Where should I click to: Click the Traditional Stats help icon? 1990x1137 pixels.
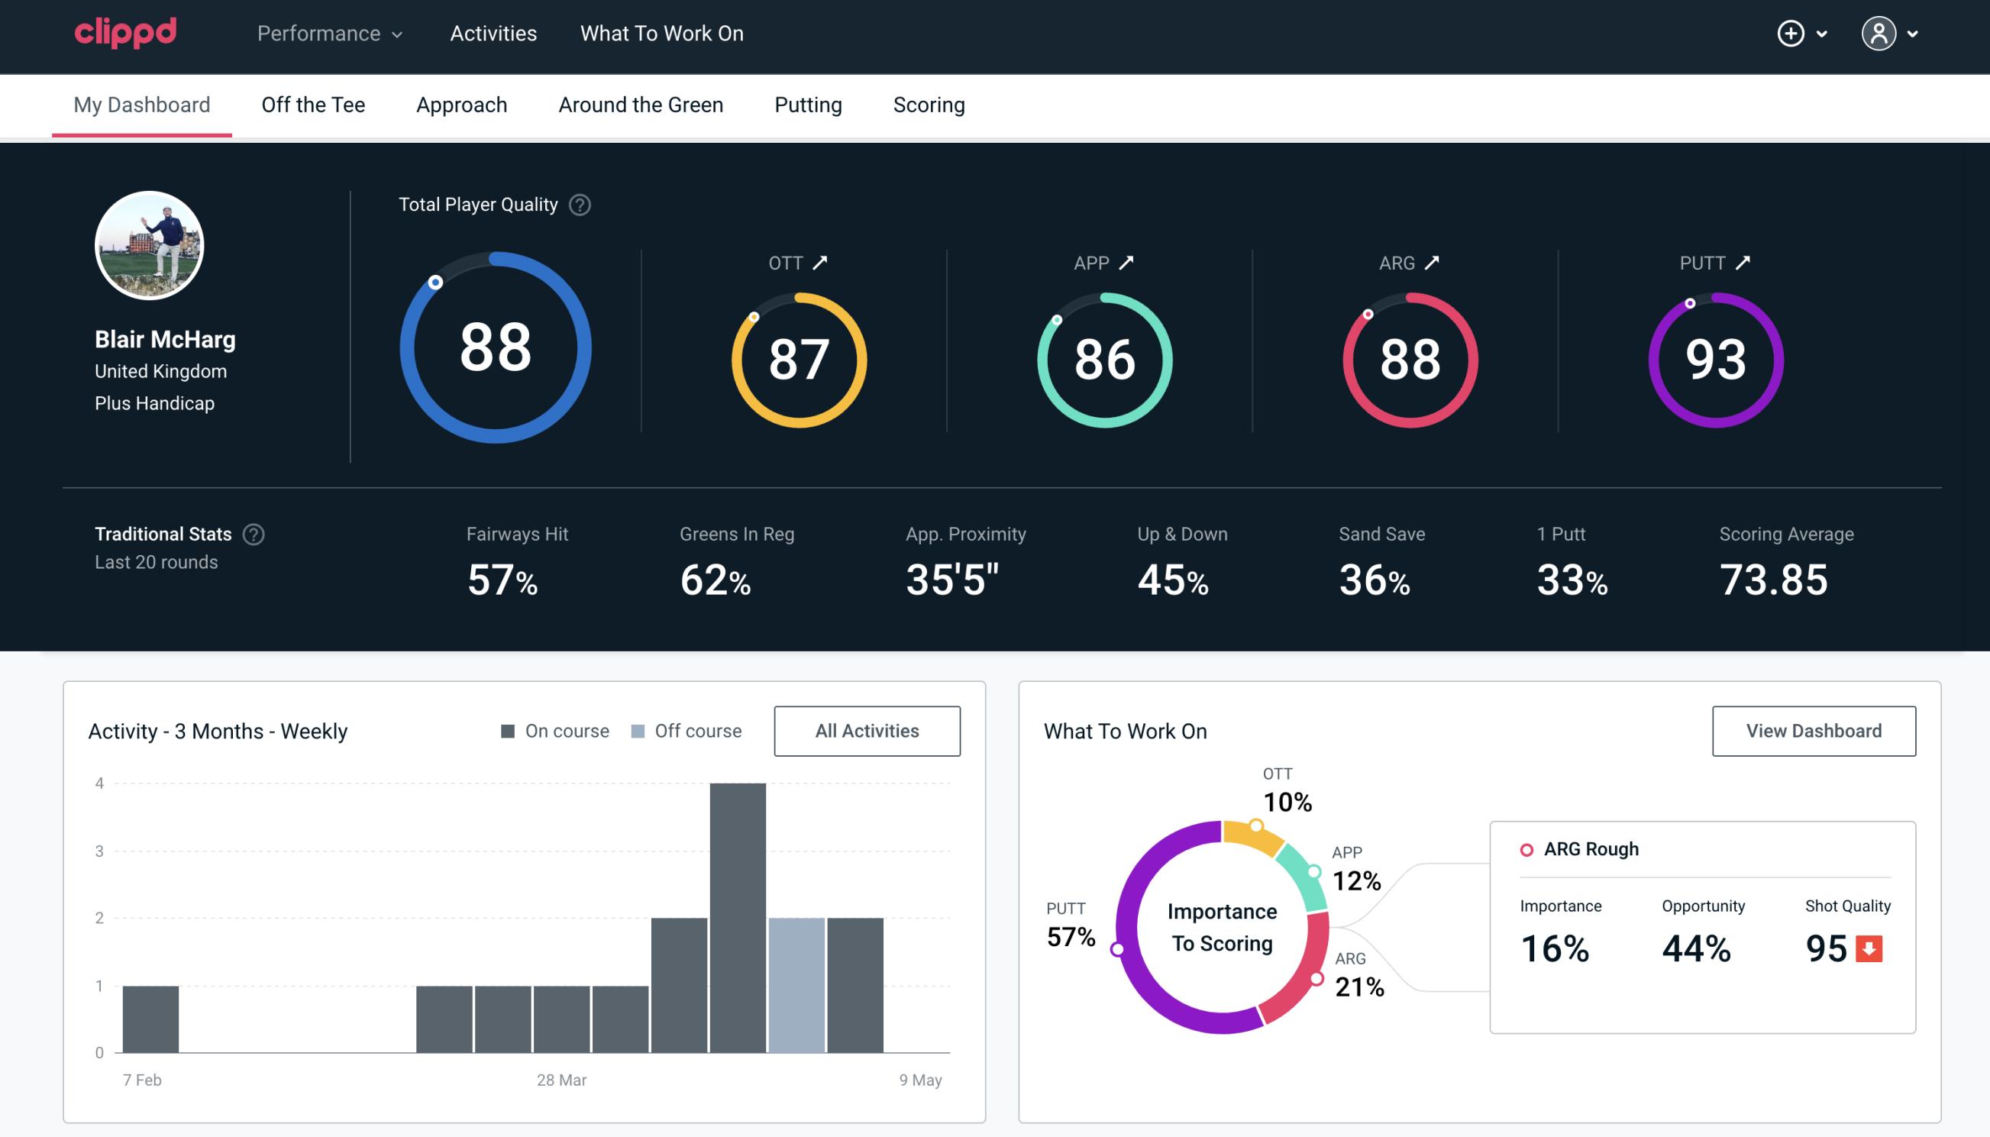[253, 533]
